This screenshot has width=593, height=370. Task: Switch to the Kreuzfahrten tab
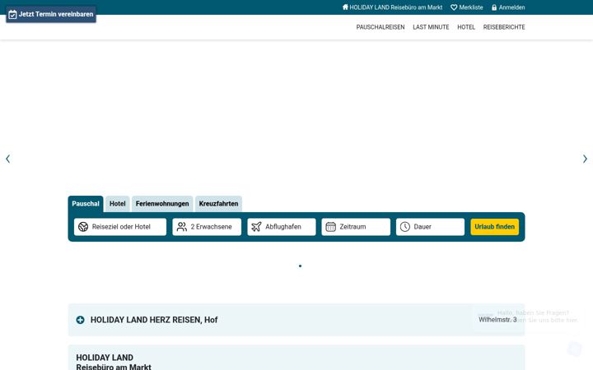click(x=218, y=204)
